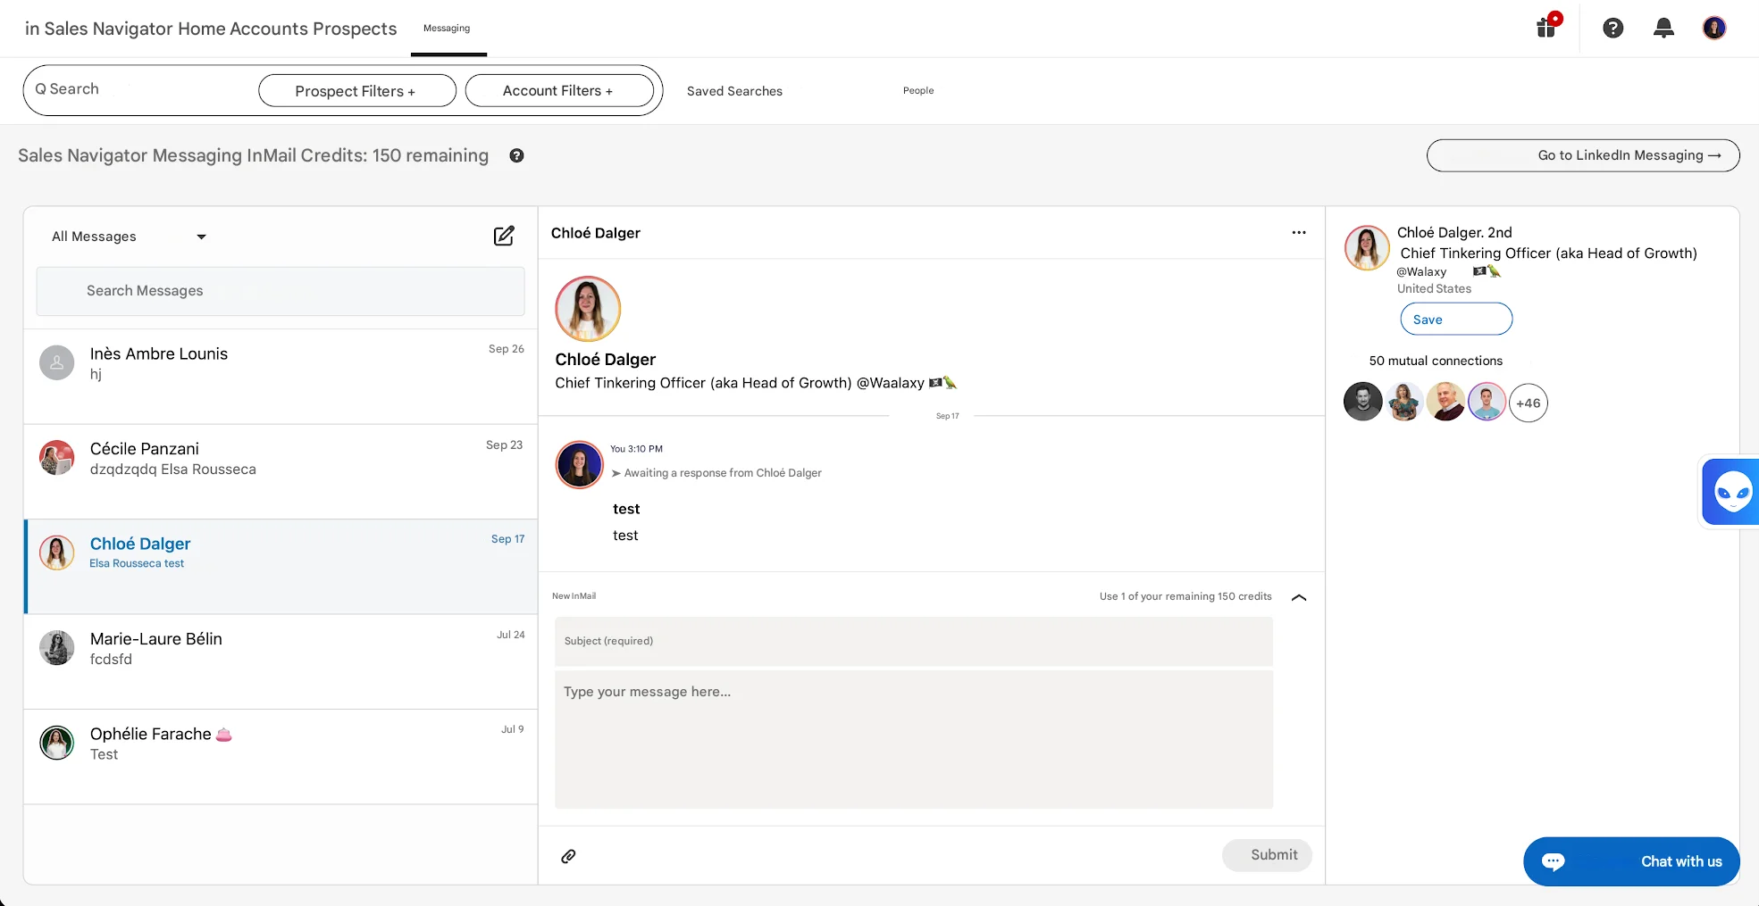Viewport: 1759px width, 906px height.
Task: Click Chloé Dalger's name in profile panel
Action: (x=1454, y=232)
